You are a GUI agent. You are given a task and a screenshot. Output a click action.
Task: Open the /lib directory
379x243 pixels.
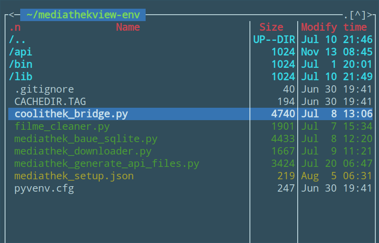tap(21, 77)
